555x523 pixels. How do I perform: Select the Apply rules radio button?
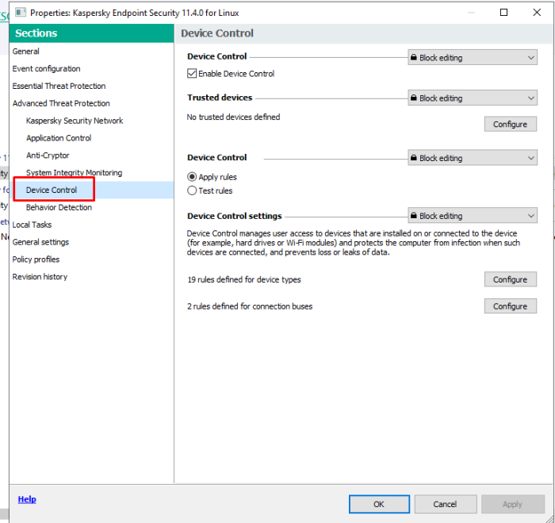click(192, 177)
